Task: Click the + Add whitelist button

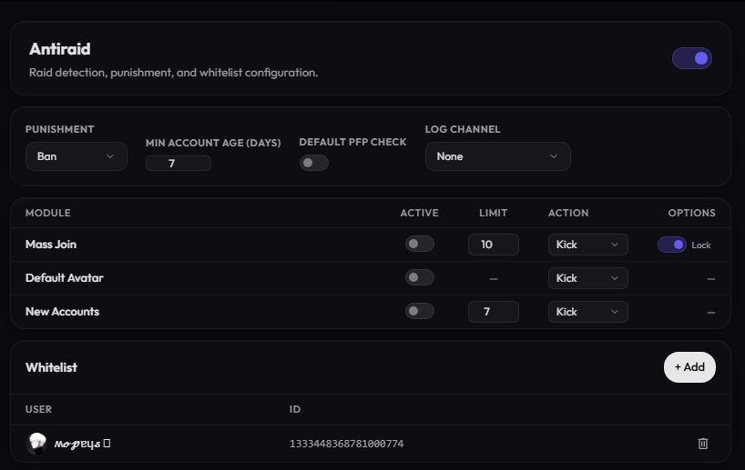Action: 689,367
